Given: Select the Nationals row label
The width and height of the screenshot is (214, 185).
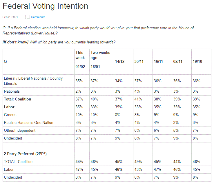Looking at the screenshot, I should 12,91.
